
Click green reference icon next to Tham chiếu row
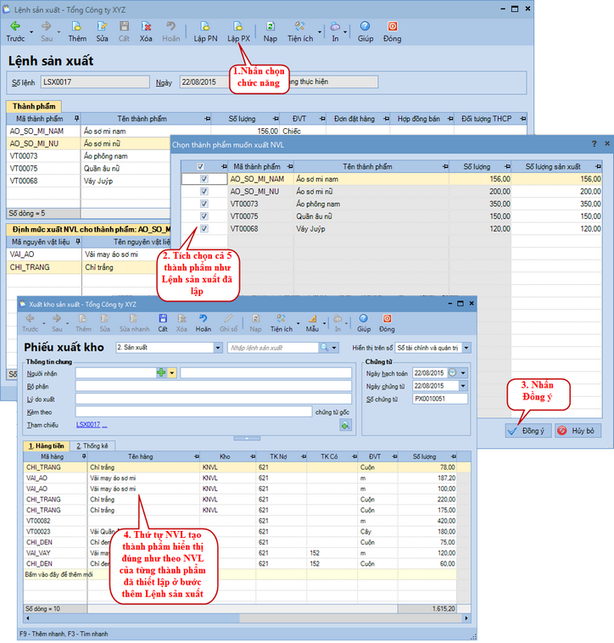point(345,425)
